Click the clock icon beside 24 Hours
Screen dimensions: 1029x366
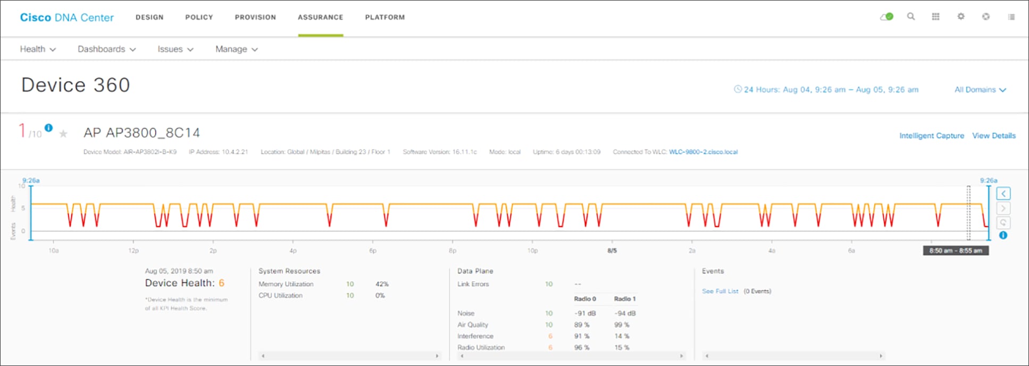[x=738, y=89]
